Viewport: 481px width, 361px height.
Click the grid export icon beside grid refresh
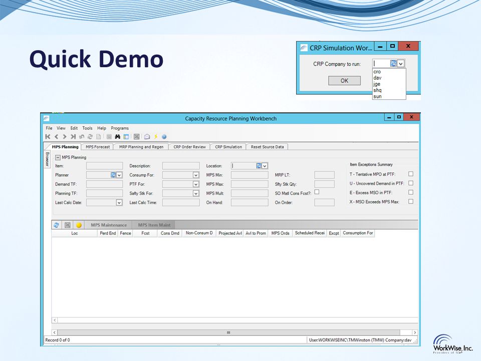click(x=68, y=225)
